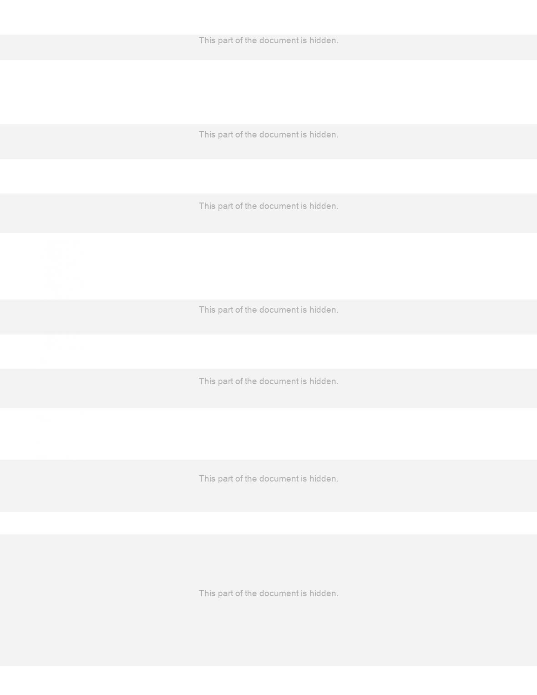Click the hidden notice in the tallest gray block

click(268, 594)
